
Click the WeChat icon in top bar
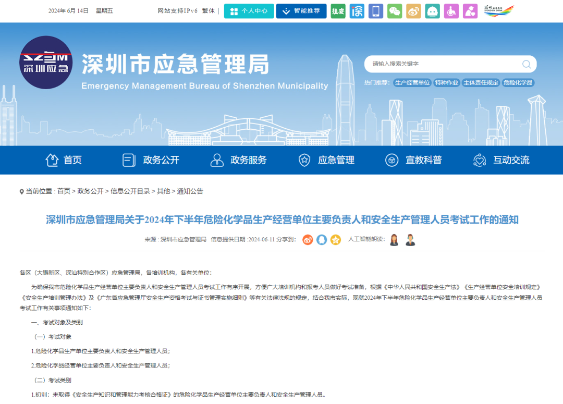395,11
